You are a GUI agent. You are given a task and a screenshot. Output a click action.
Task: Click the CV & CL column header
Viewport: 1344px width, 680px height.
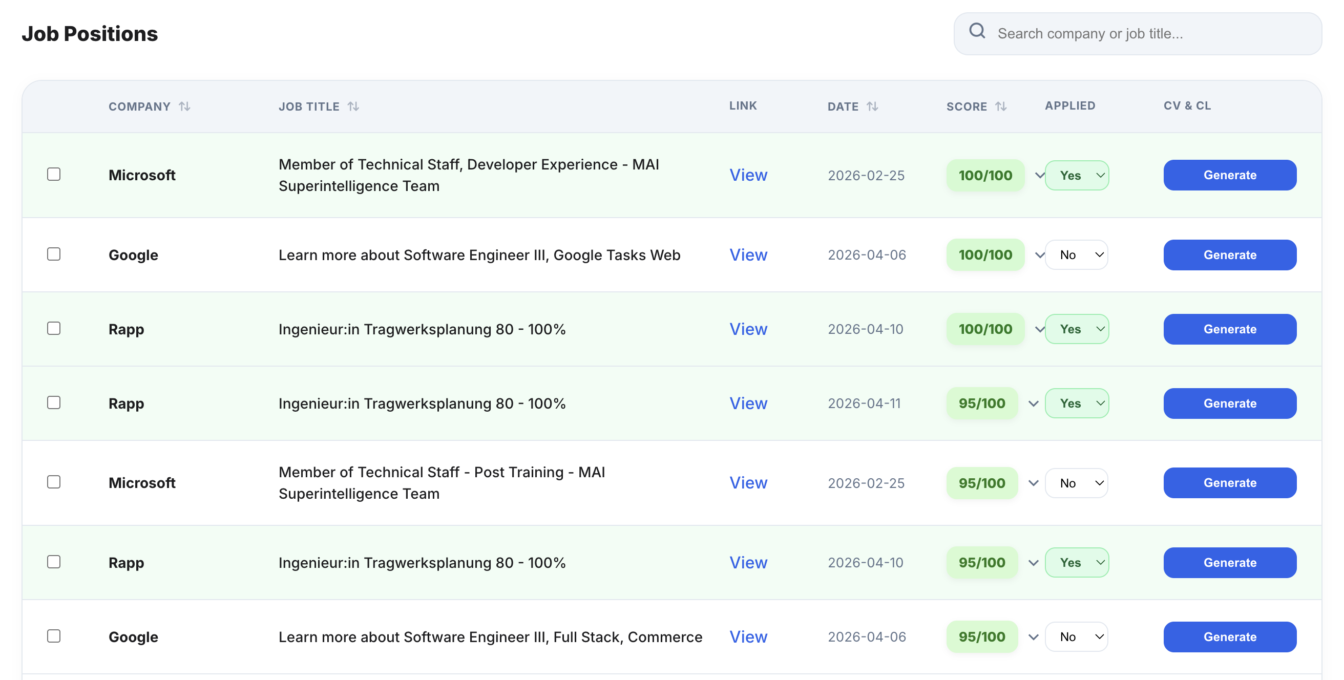click(x=1187, y=105)
